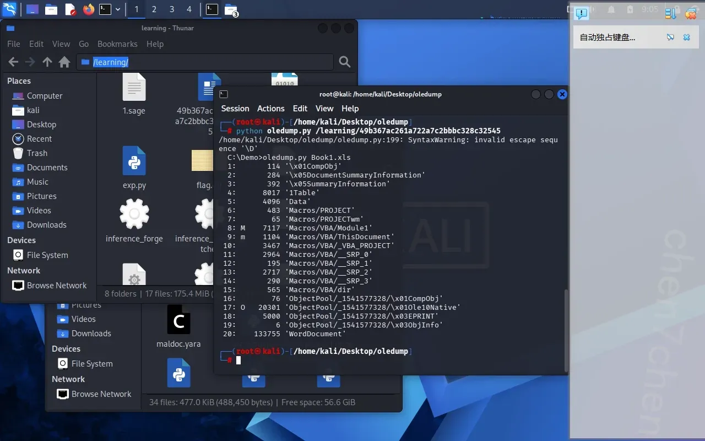Switch to workspace 4

coord(189,9)
